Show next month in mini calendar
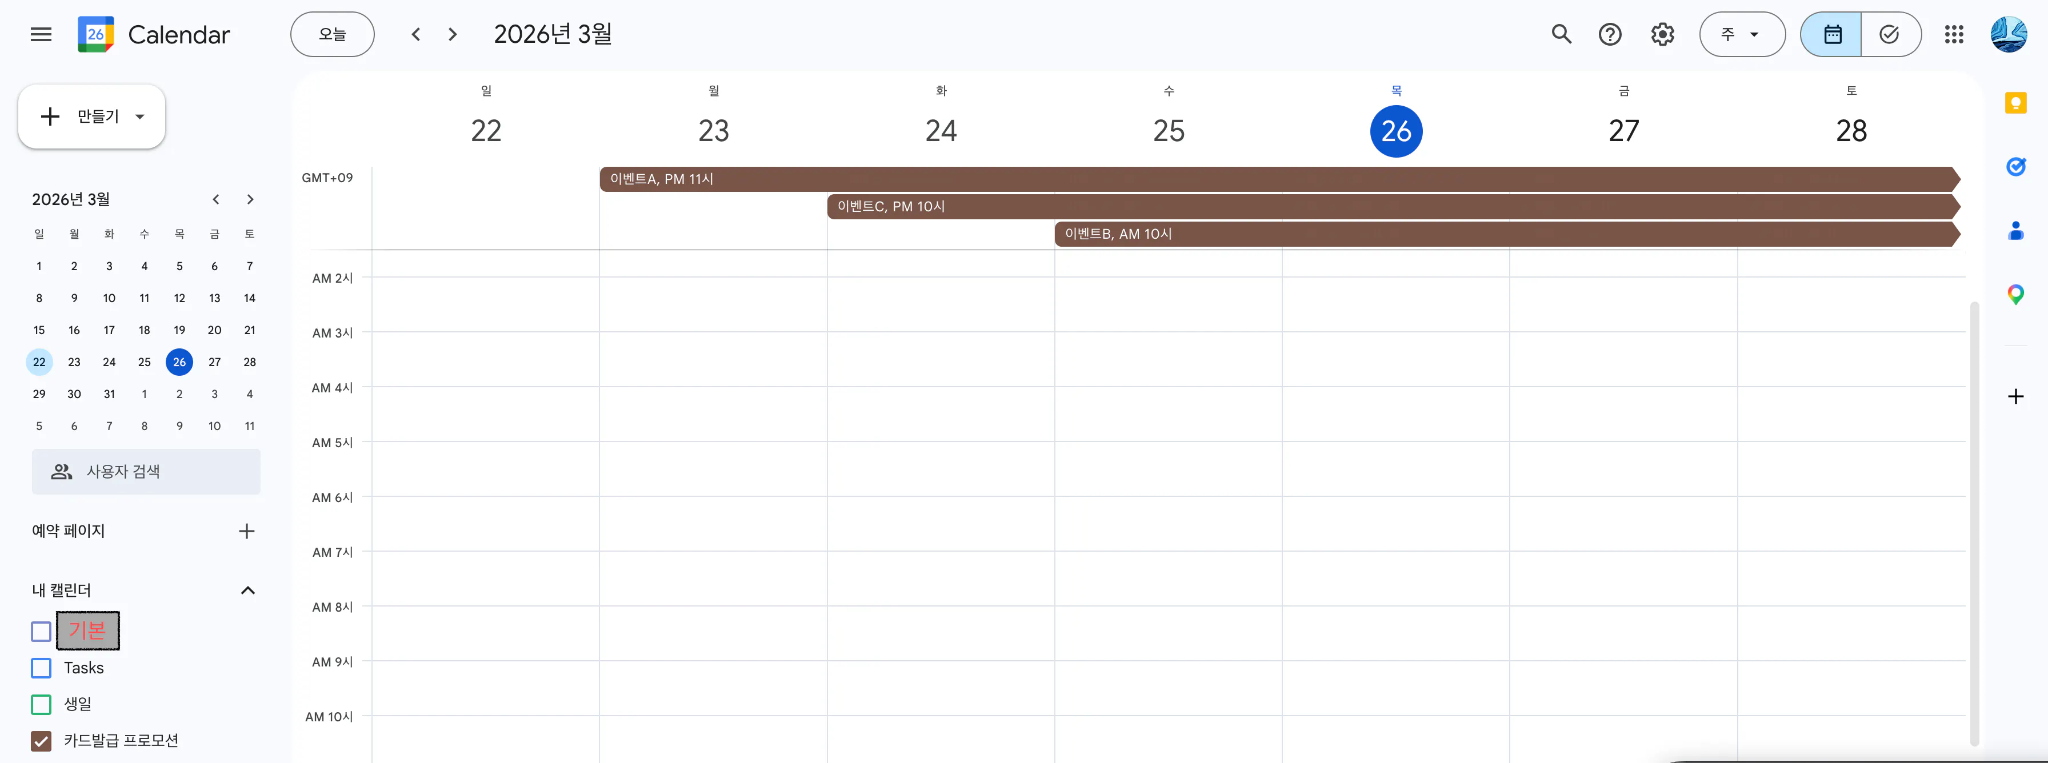 (x=250, y=199)
